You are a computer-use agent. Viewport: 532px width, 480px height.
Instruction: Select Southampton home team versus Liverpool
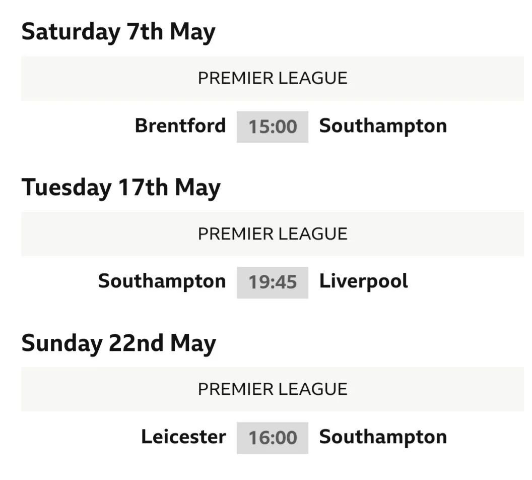pyautogui.click(x=162, y=281)
